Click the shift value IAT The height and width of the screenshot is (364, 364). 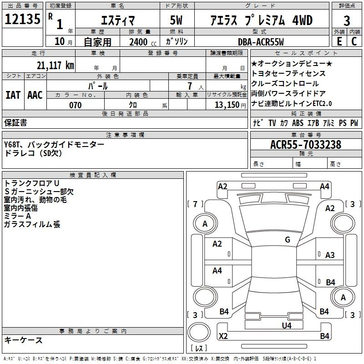click(13, 95)
